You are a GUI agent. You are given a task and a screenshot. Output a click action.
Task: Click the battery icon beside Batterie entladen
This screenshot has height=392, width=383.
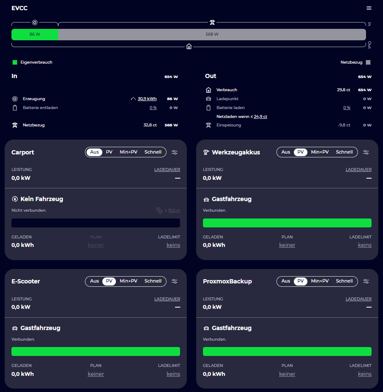coord(15,108)
